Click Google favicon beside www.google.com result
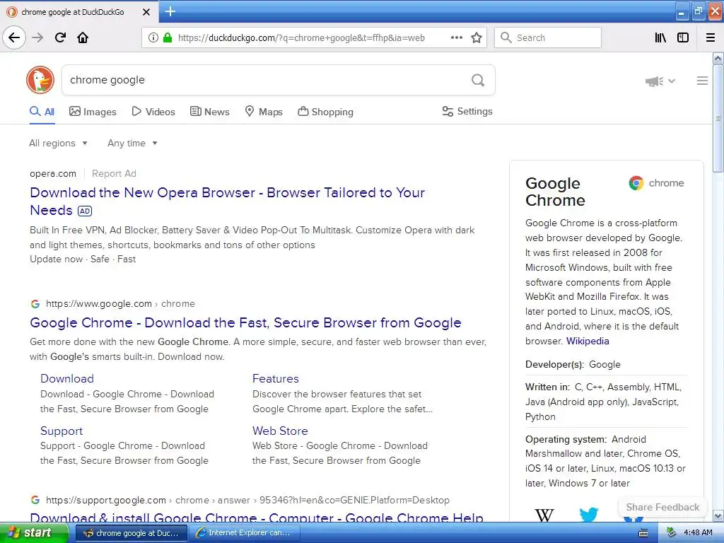This screenshot has height=543, width=724. pyautogui.click(x=35, y=304)
